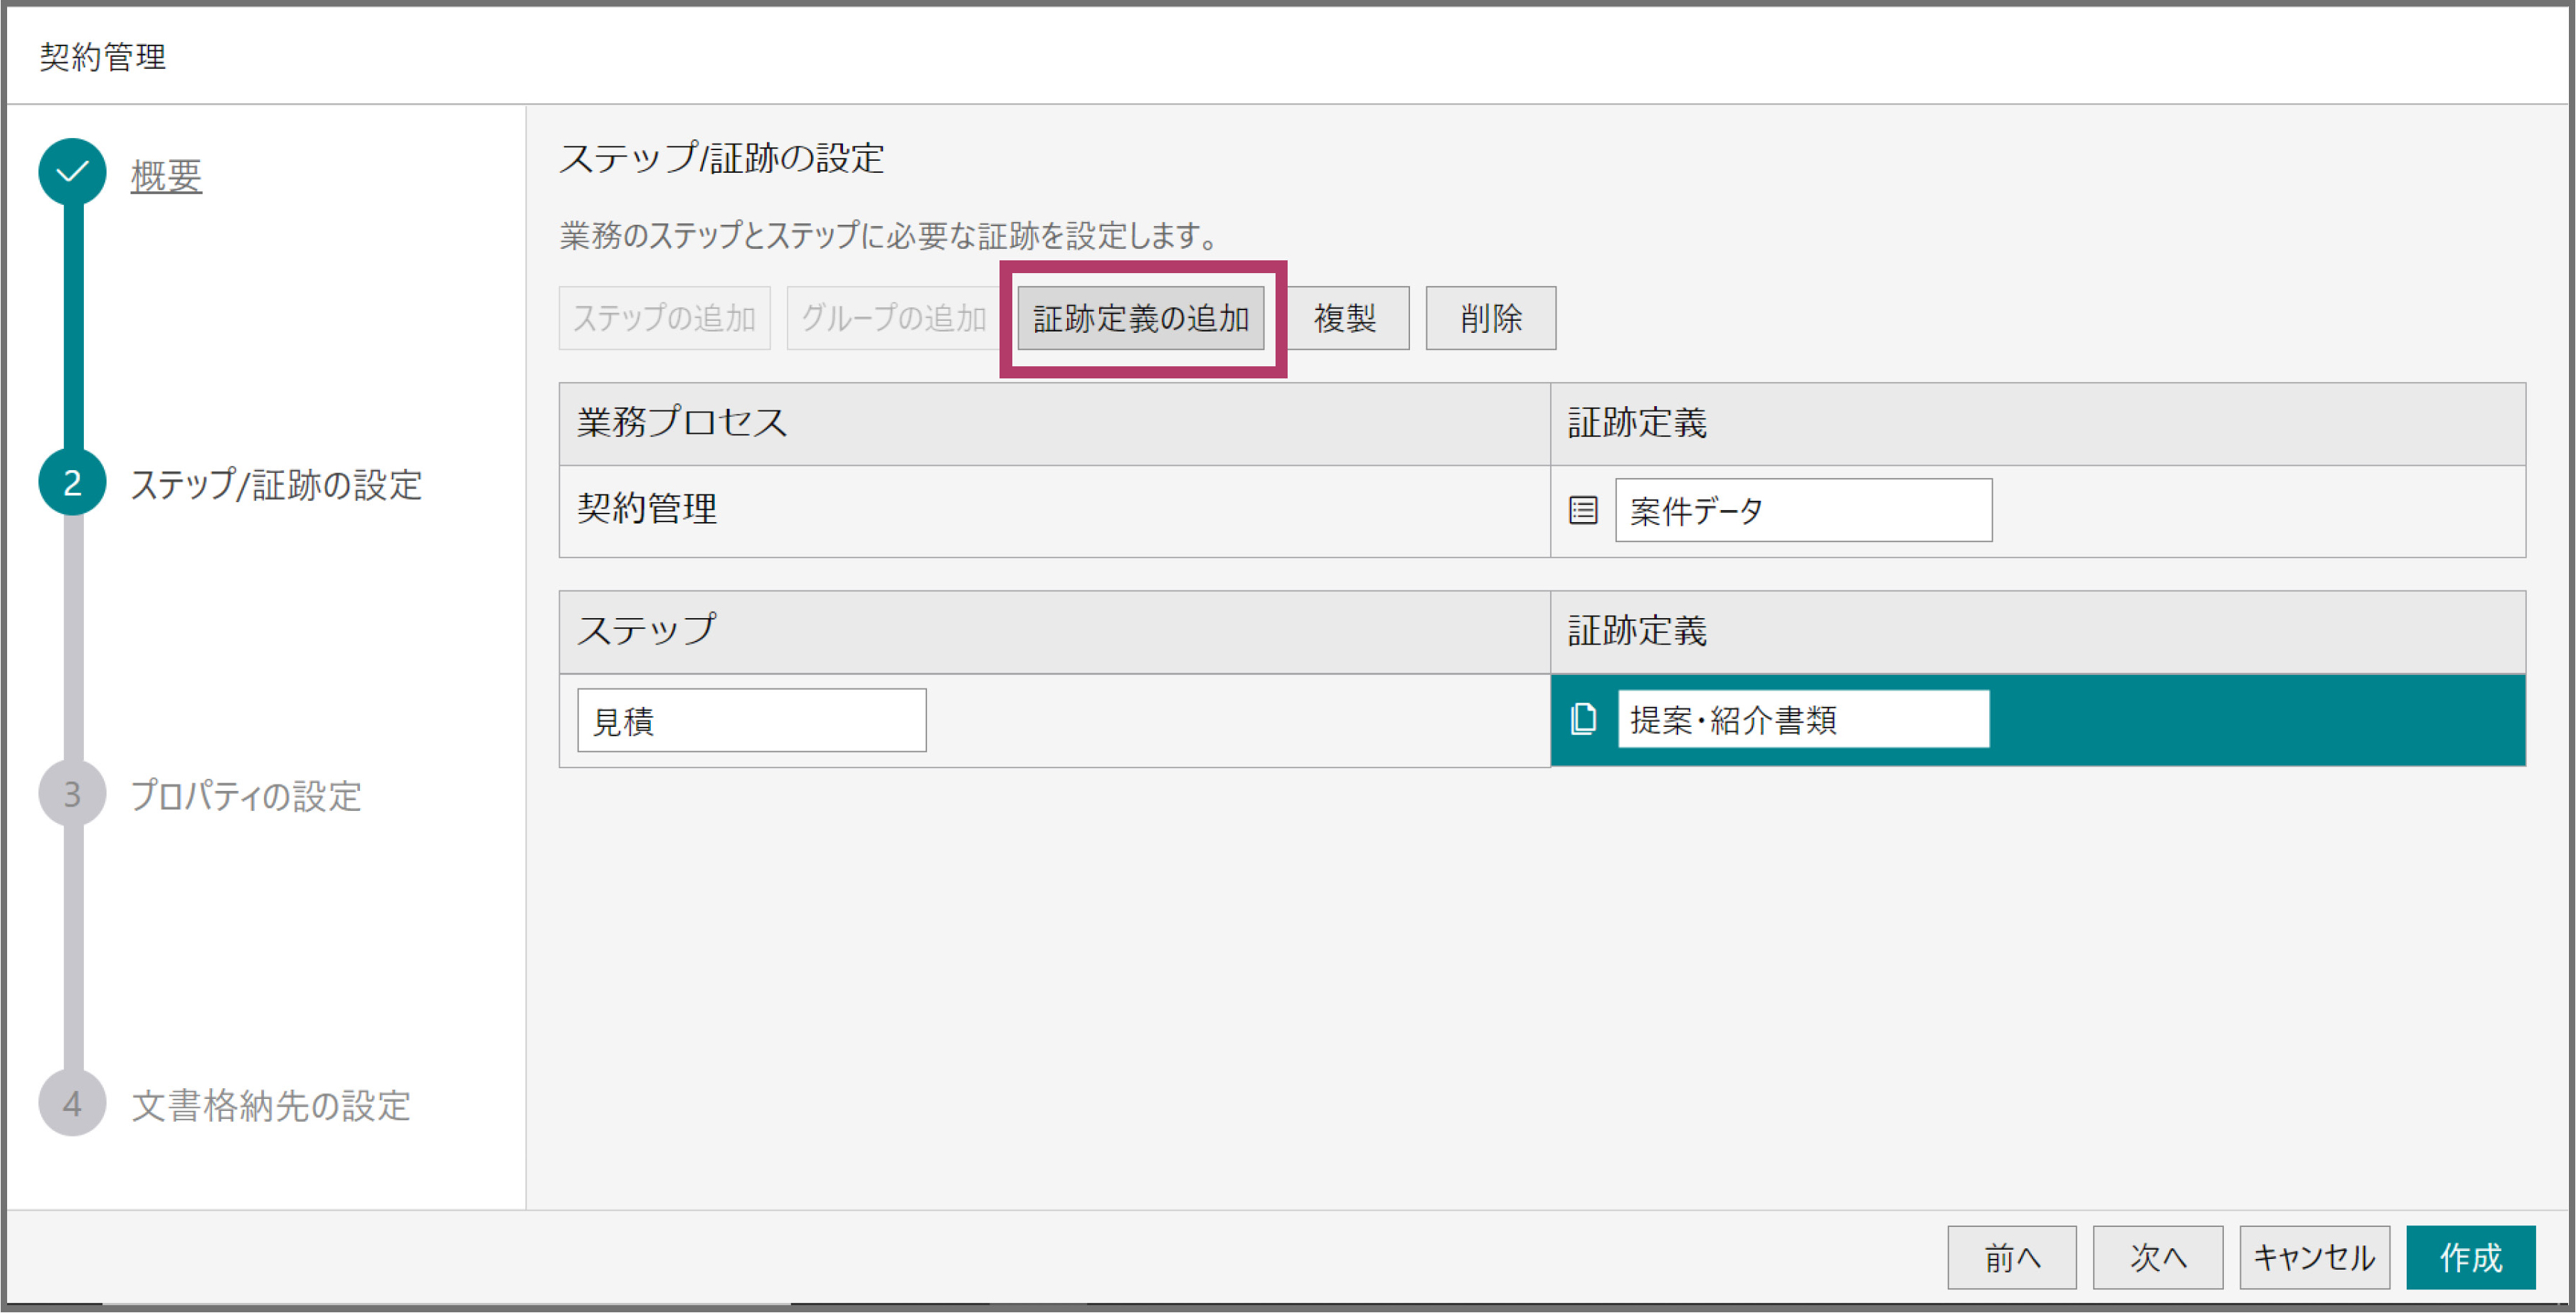2576x1313 pixels.
Task: Click the キャンセル button
Action: [x=2315, y=1257]
